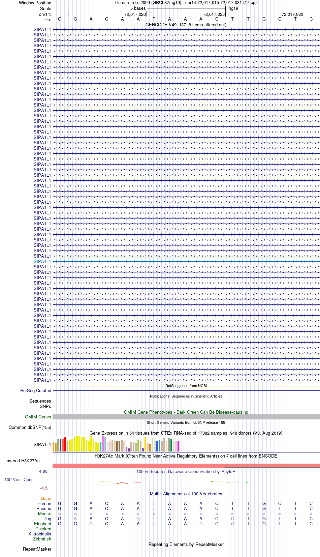Image resolution: width=320 pixels, height=557 pixels.
Task: Click the Scale label
Action: (46, 8)
